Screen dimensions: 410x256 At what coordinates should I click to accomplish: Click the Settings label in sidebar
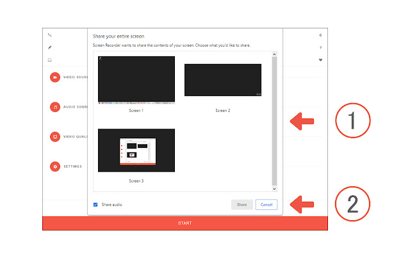pyautogui.click(x=72, y=166)
